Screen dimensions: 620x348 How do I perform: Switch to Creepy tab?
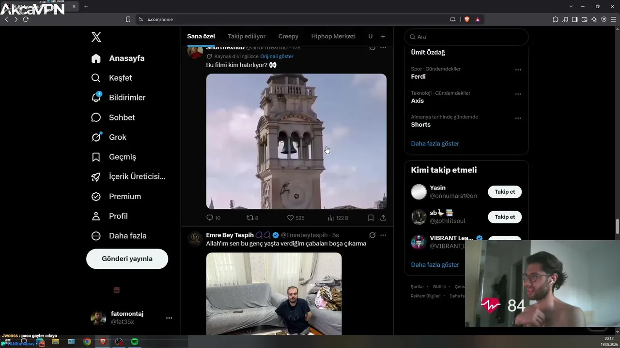(288, 36)
